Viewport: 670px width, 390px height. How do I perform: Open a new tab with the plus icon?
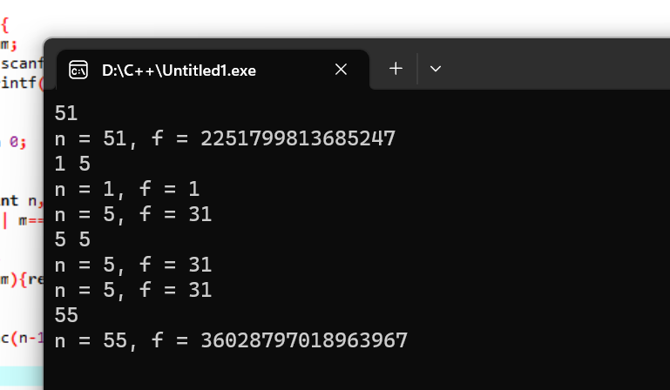coord(396,68)
